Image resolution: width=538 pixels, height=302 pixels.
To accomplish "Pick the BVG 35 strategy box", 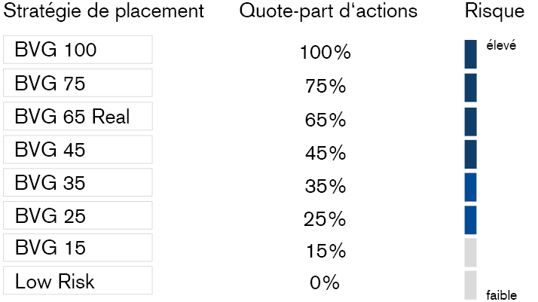I will pyautogui.click(x=78, y=182).
